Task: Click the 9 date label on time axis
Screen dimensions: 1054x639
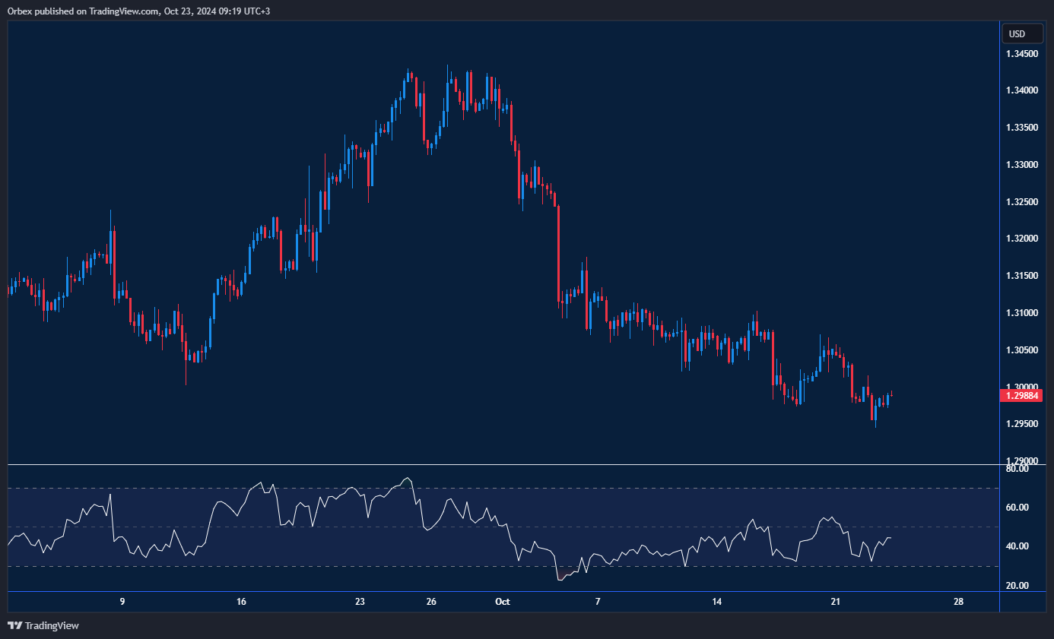Action: 122,602
